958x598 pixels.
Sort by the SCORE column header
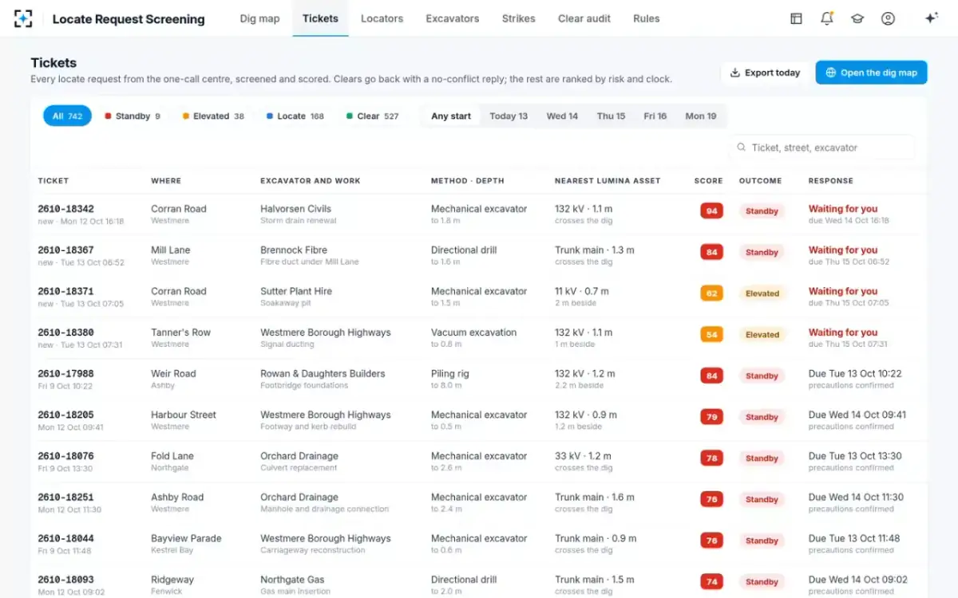click(x=708, y=181)
